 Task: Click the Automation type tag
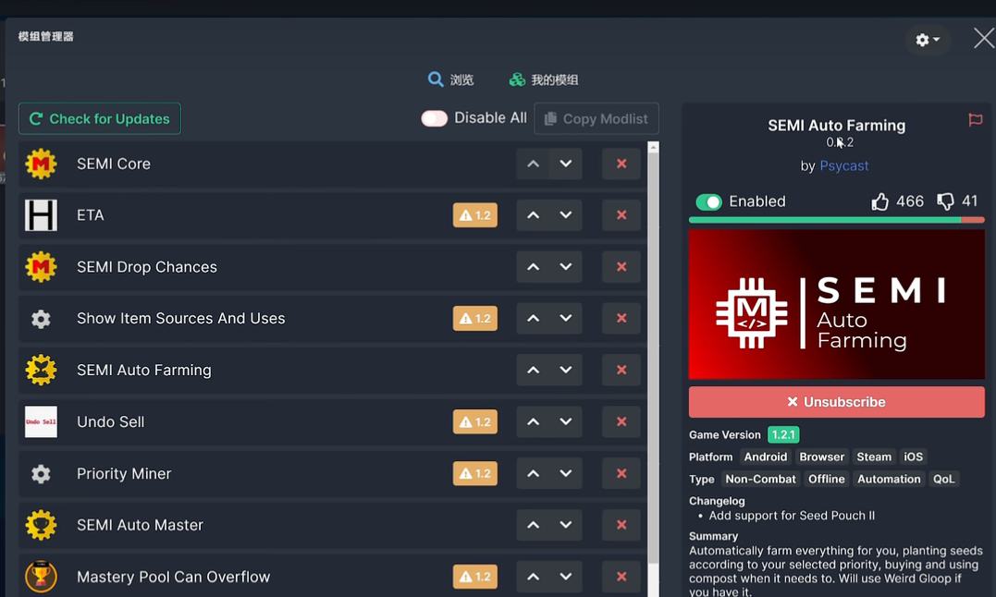point(889,479)
